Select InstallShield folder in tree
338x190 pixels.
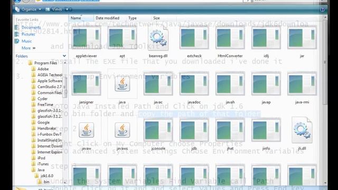[49, 140]
